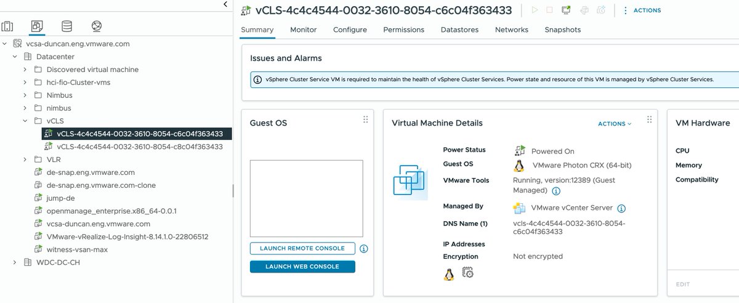Click the info icon in Issues and Alarms banner
Viewport: 739px width, 303px height.
[x=257, y=79]
